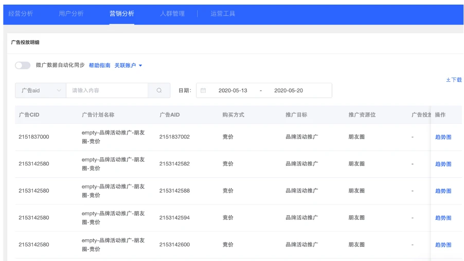The width and height of the screenshot is (464, 261).
Task: Select end date 2020-05-20 field
Action: point(289,90)
